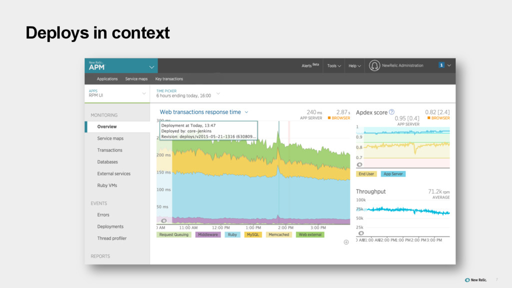Select Overview in the Monitoring sidebar
This screenshot has width=512, height=288.
pos(117,126)
